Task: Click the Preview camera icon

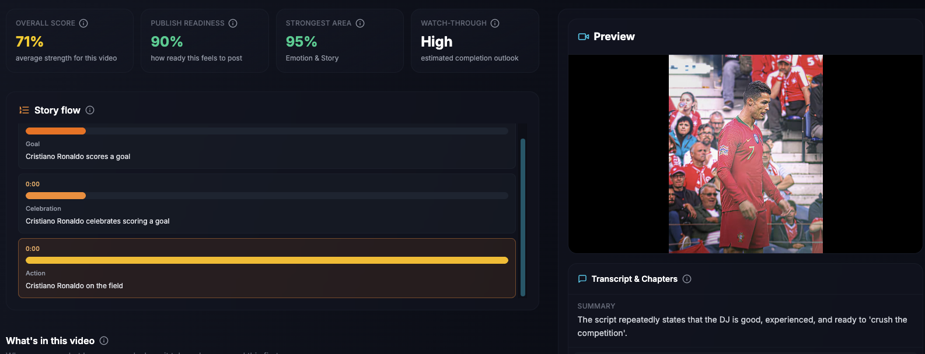Action: (584, 37)
